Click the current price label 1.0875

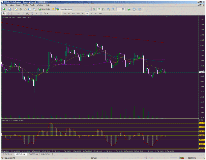tap(202, 72)
